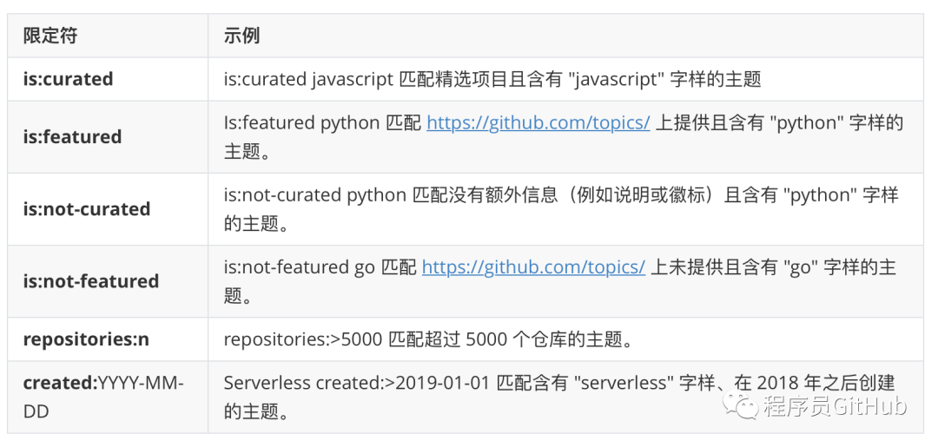Select the is:curated qualifier cell

(68, 79)
